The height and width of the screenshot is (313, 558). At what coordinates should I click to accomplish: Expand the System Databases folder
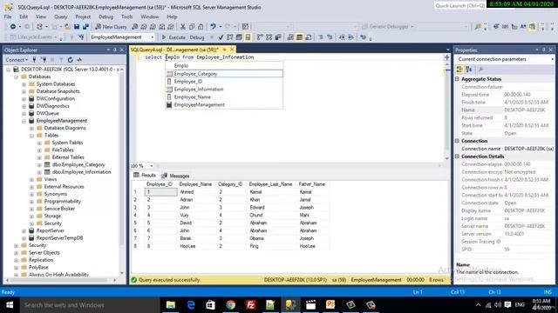coord(24,84)
